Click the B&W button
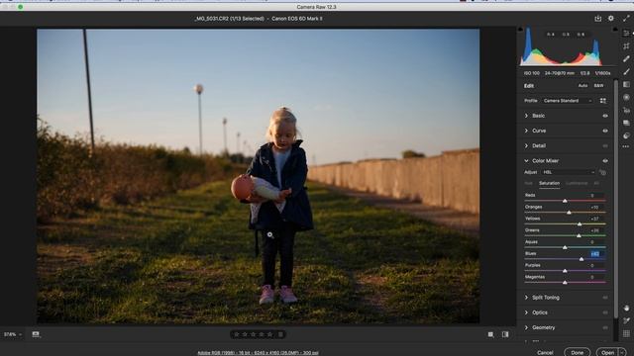Screen dimensions: 634x356 click(598, 86)
